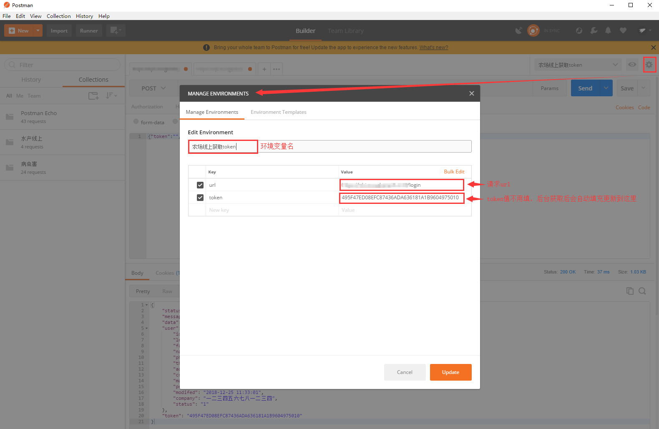Create a new collection folder icon
Viewport: 659px width, 429px height.
point(93,96)
